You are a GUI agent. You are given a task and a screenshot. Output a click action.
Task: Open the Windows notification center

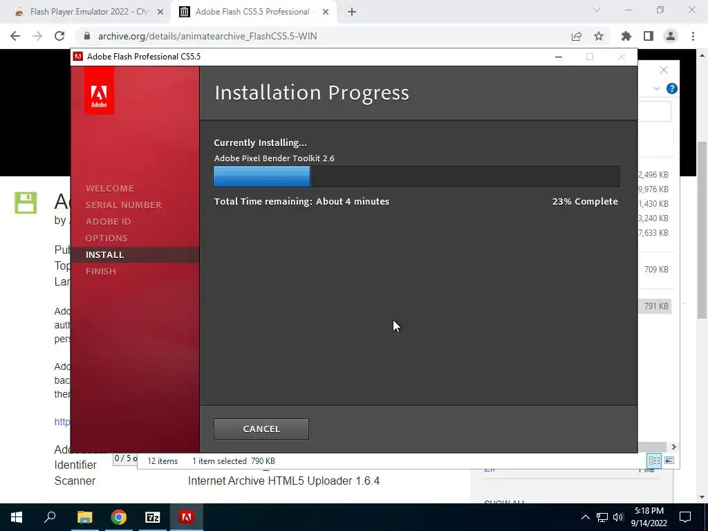(x=685, y=517)
